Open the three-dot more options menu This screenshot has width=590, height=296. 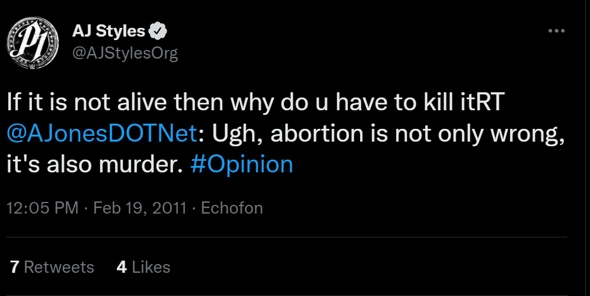(556, 31)
